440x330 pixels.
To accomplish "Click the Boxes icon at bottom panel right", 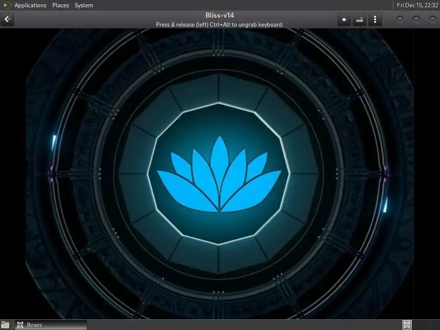I will tap(407, 325).
